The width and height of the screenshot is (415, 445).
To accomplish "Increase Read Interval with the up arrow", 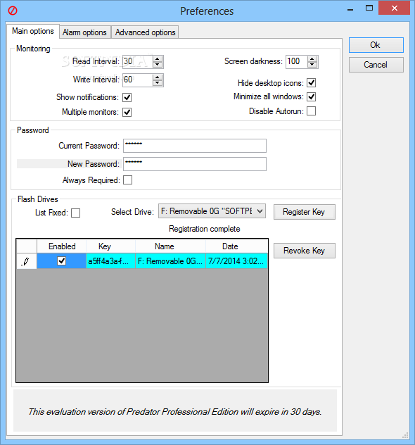I will 158,58.
